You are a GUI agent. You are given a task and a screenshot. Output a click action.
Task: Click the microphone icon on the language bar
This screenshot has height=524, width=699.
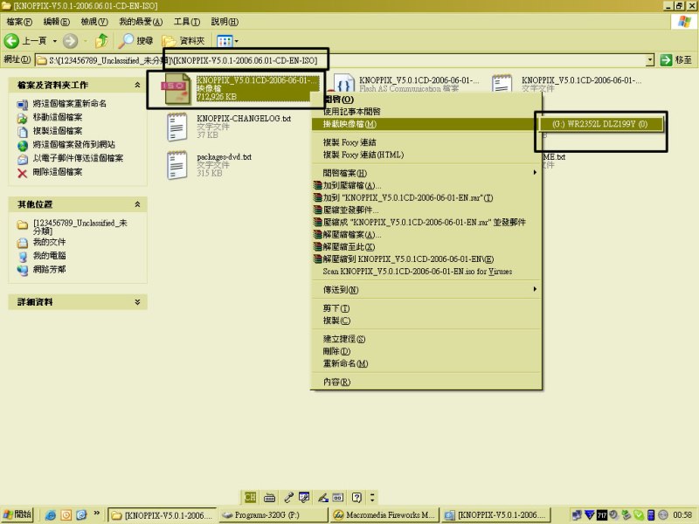click(288, 497)
